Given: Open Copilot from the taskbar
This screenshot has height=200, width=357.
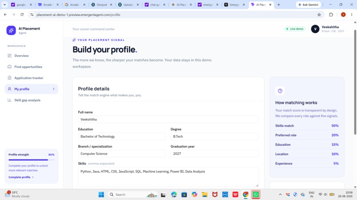Looking at the screenshot, I should point(194,195).
